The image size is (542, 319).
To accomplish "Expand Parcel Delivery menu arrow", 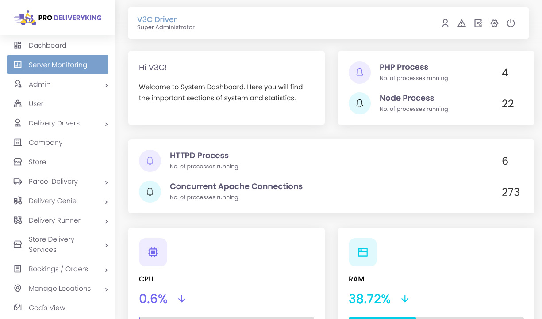I will pos(106,182).
